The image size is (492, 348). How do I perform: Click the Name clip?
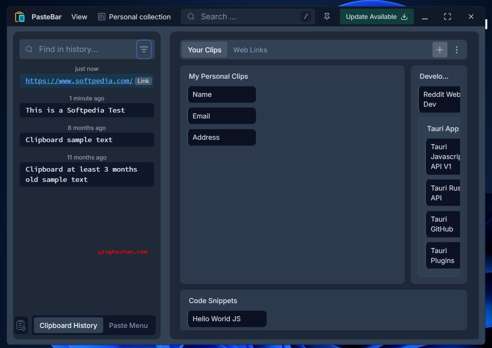point(222,94)
